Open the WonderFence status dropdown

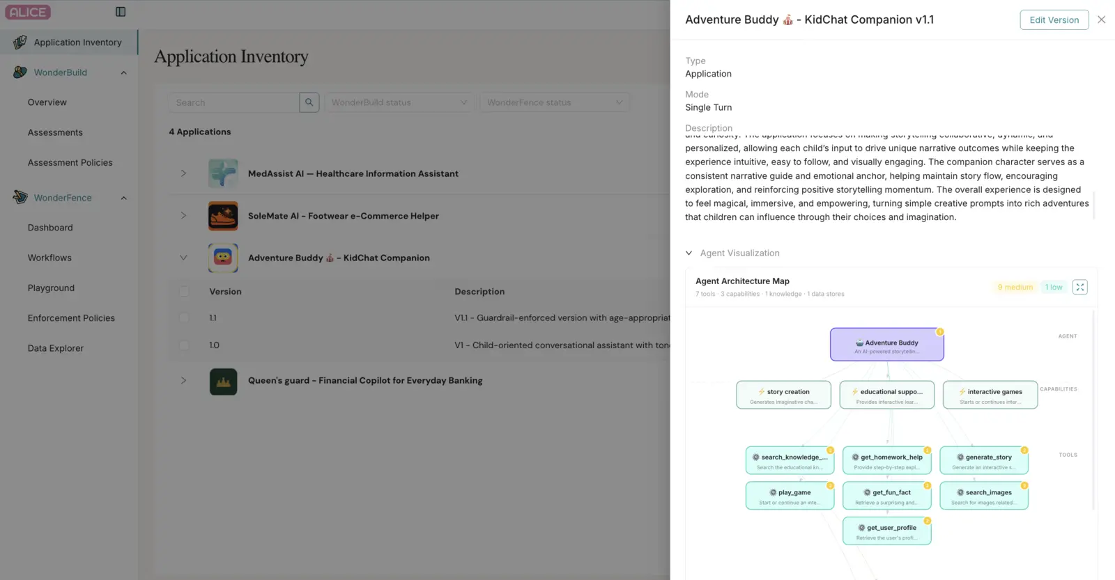tap(555, 102)
